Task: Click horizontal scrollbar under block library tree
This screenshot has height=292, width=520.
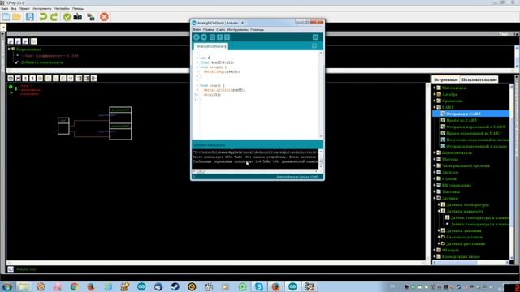Action: pos(470,263)
